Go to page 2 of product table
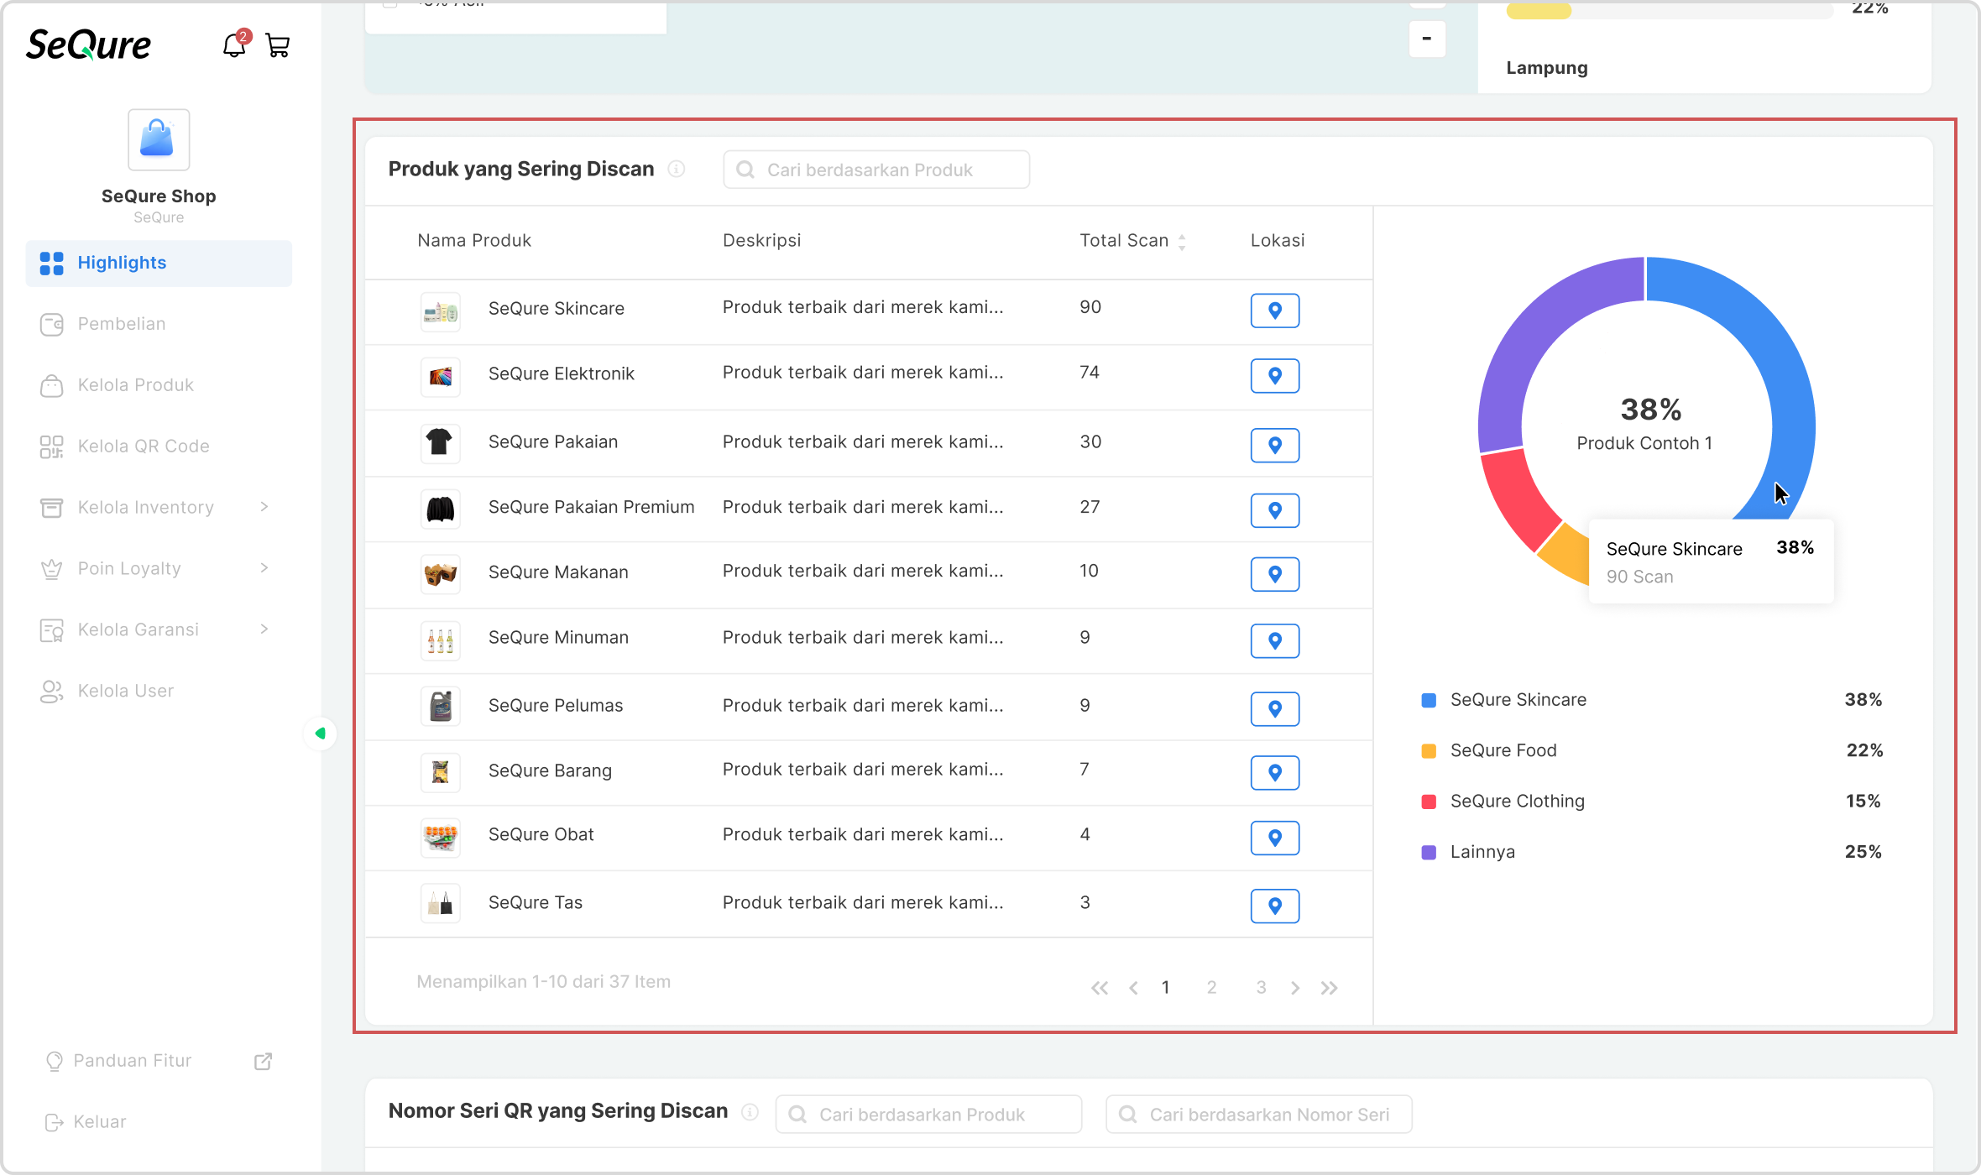Image resolution: width=1981 pixels, height=1175 pixels. click(x=1211, y=987)
